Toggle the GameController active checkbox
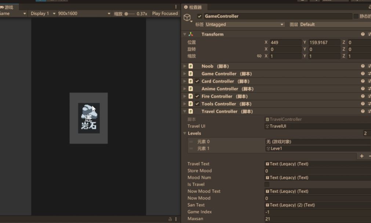Image resolution: width=371 pixels, height=223 pixels. [x=200, y=16]
